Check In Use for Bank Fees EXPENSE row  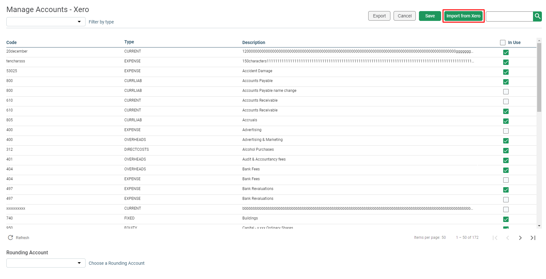[506, 180]
